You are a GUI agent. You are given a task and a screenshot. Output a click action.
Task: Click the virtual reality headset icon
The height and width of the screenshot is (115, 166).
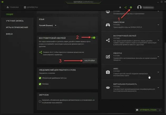tap(108, 88)
